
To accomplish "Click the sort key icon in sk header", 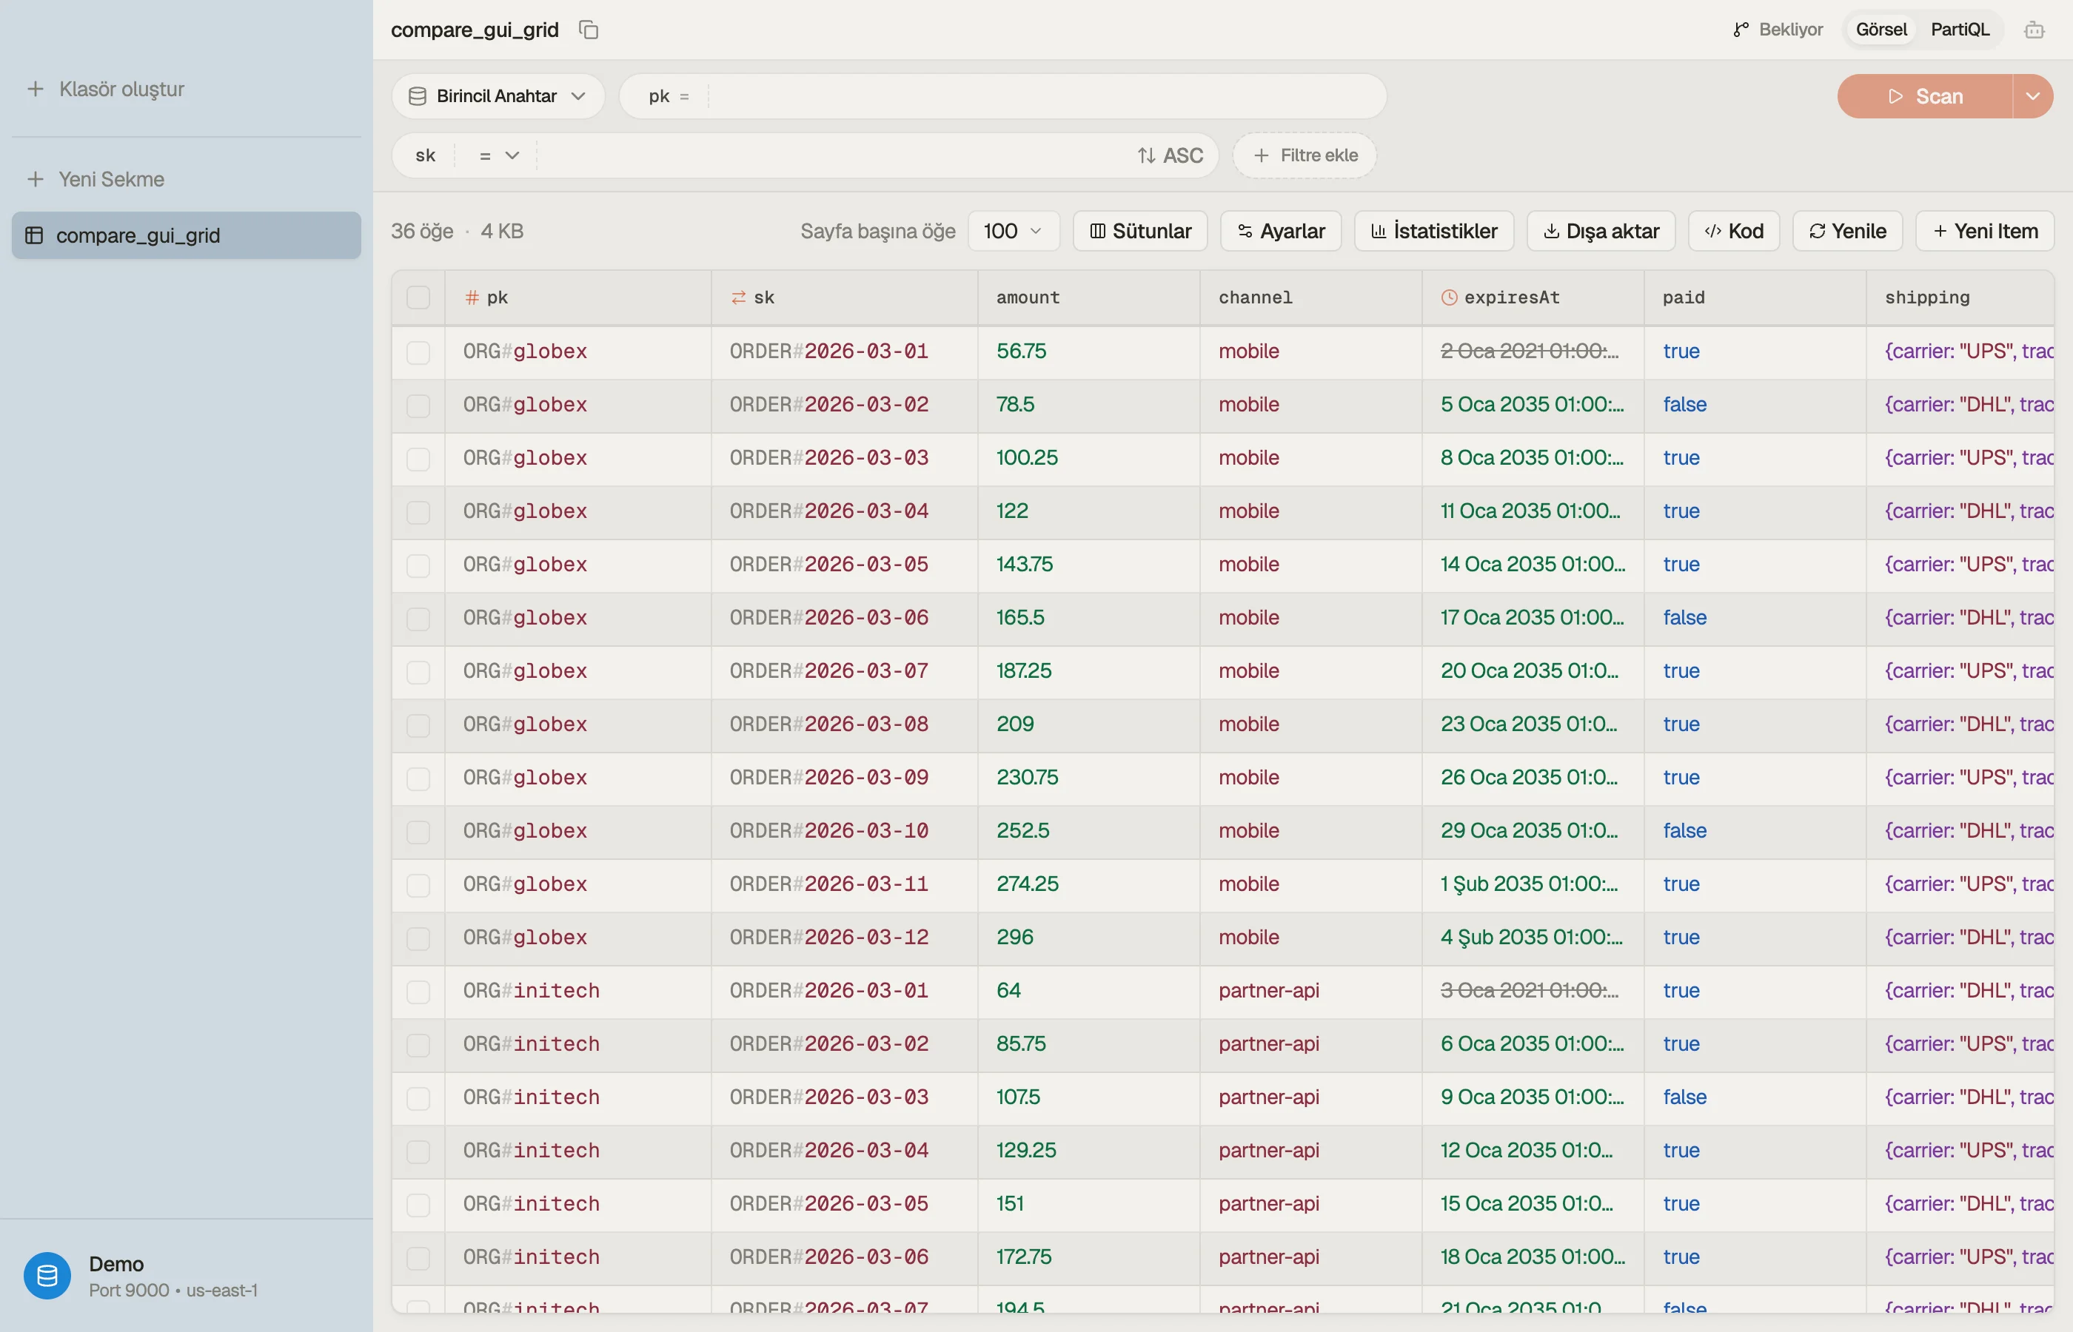I will pos(738,297).
